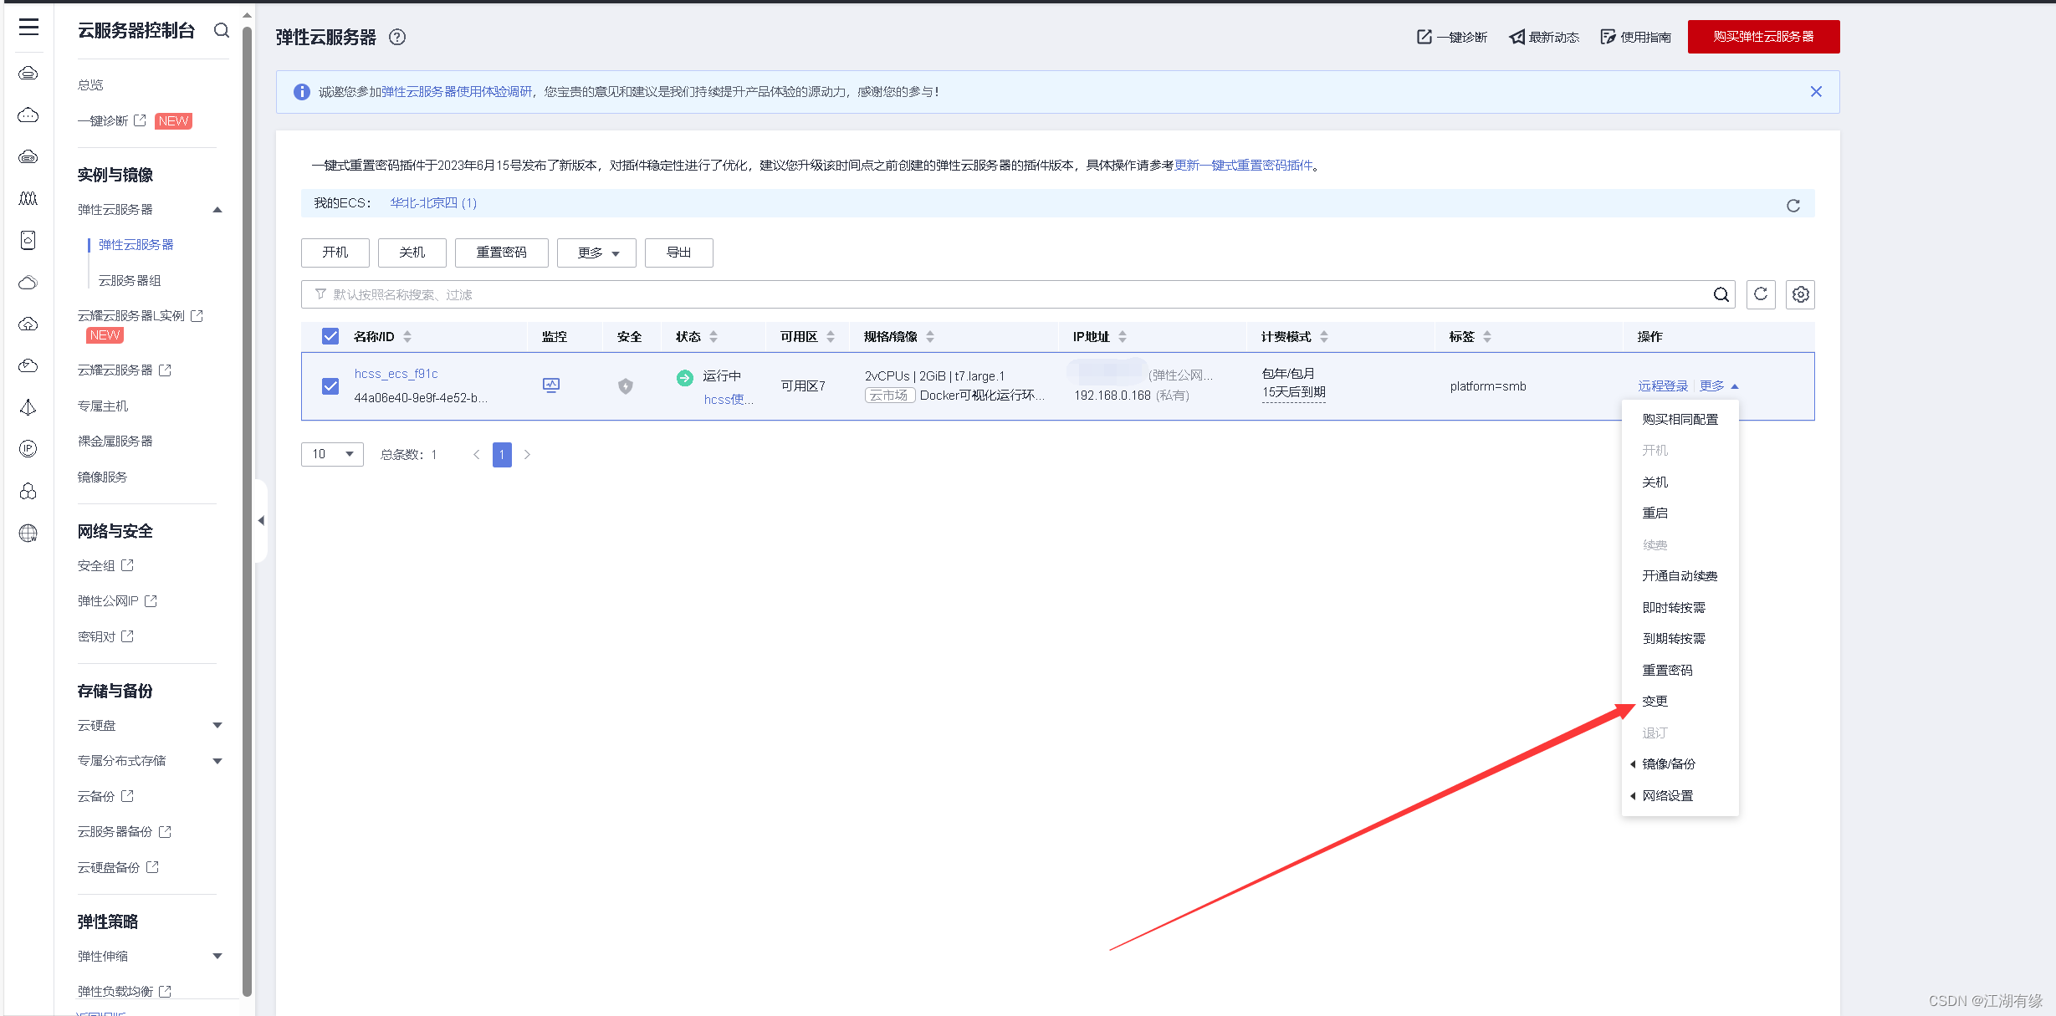This screenshot has height=1016, width=2056.
Task: Collapse the 弹性云服务器 sidebar group
Action: [x=217, y=209]
